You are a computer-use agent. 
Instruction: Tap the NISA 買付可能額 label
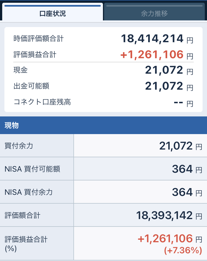pos(32,169)
